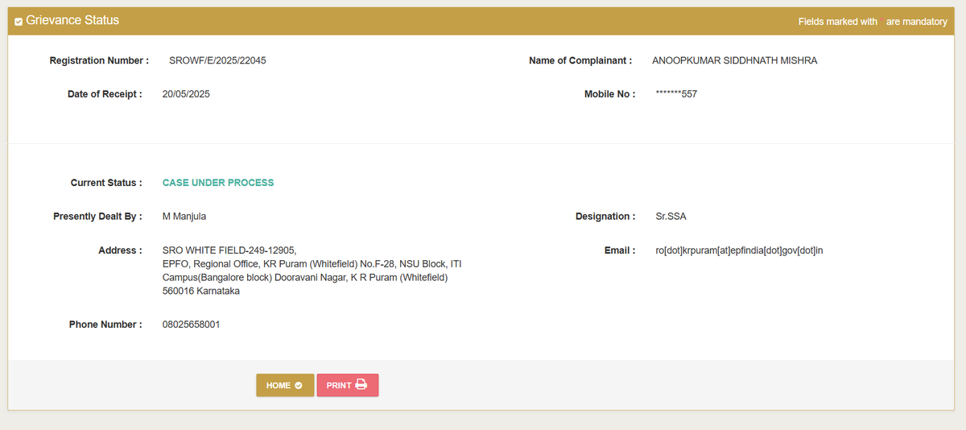The image size is (966, 430).
Task: Click the HOME button
Action: coord(285,385)
